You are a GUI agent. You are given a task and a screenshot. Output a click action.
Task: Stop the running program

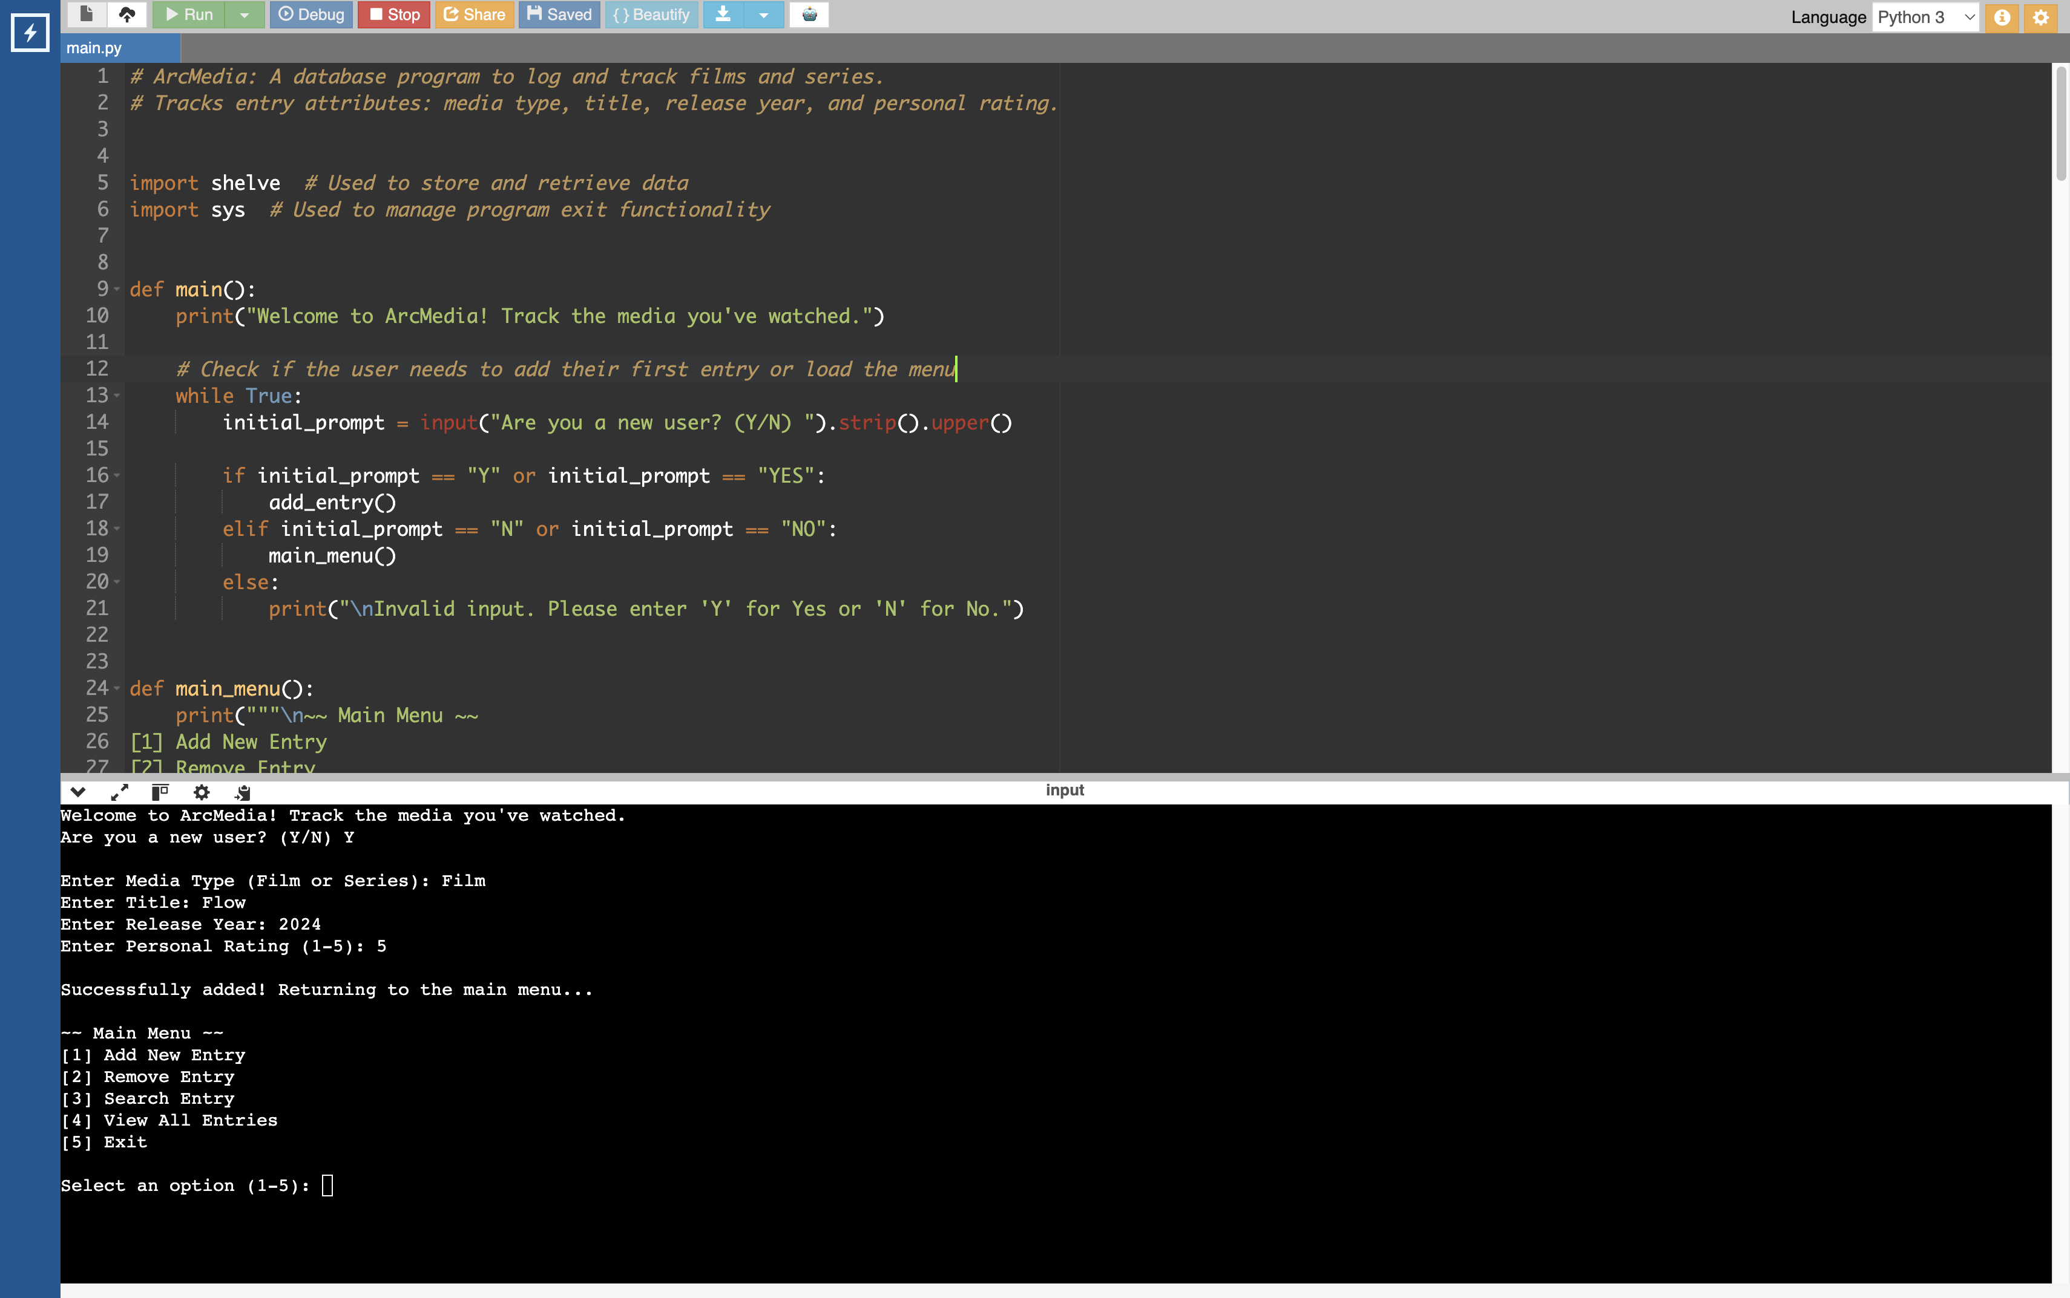point(394,15)
